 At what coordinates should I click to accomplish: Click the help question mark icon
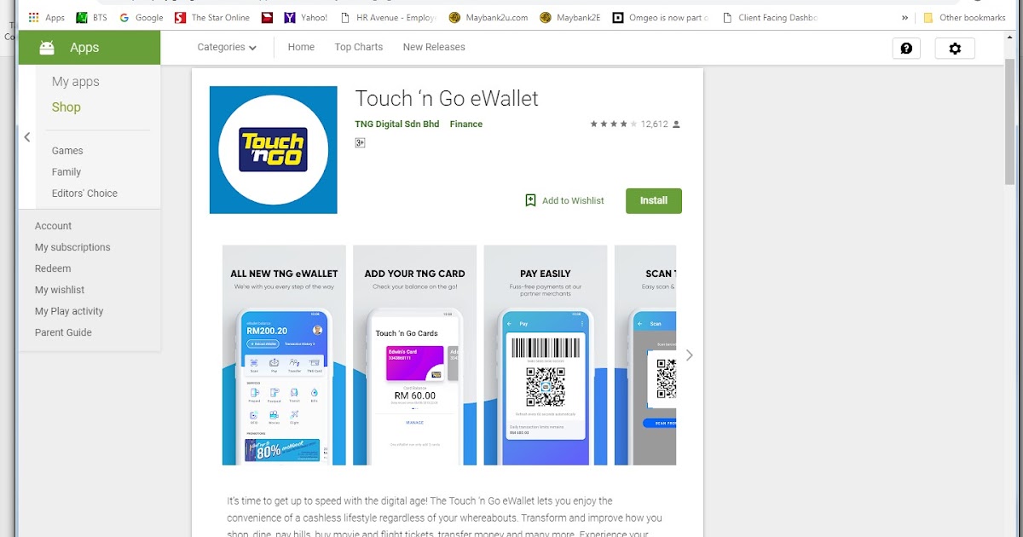[x=906, y=49]
